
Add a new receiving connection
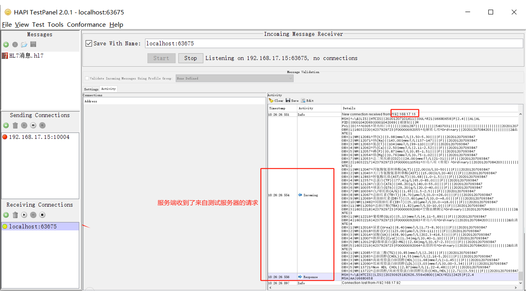[x=6, y=215]
